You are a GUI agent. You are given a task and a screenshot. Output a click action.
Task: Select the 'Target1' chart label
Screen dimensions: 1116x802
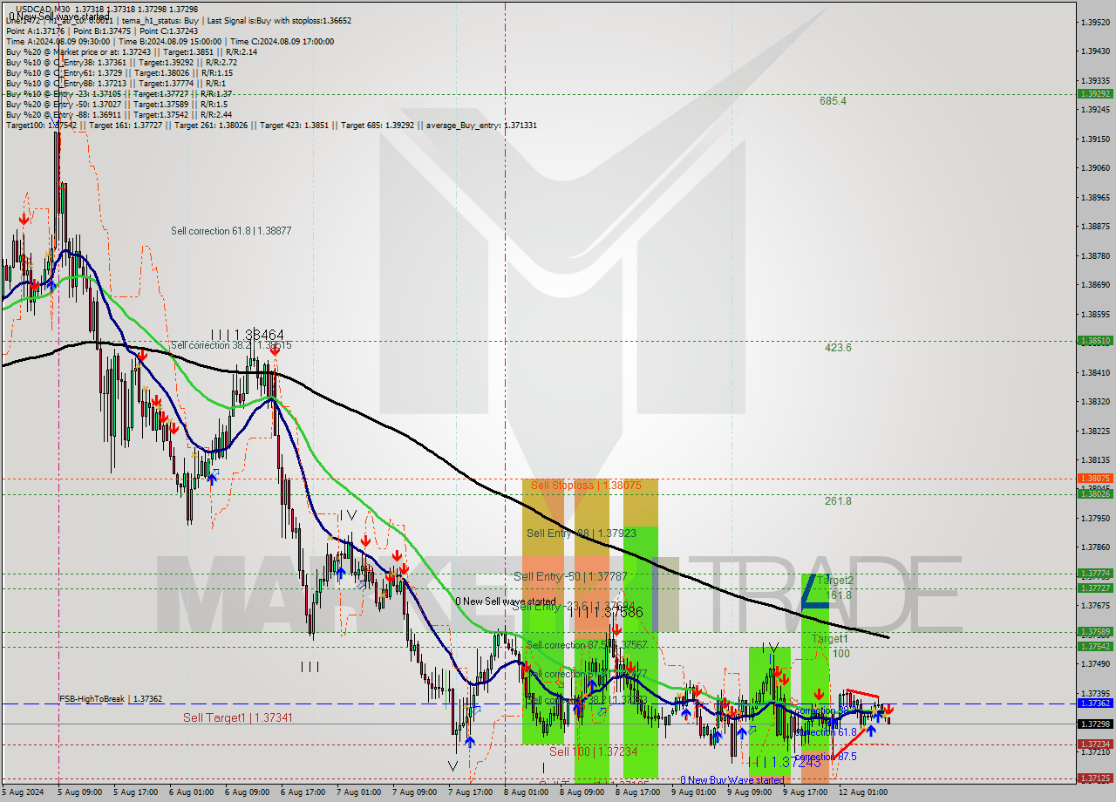(829, 639)
